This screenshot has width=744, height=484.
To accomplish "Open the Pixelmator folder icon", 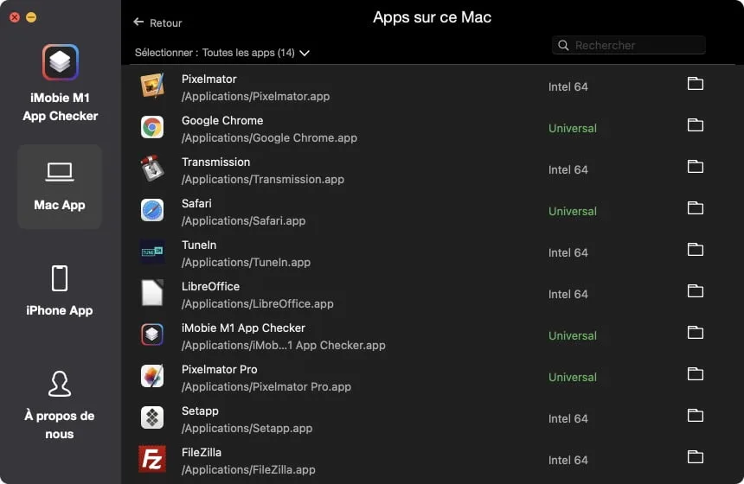I will pos(696,84).
